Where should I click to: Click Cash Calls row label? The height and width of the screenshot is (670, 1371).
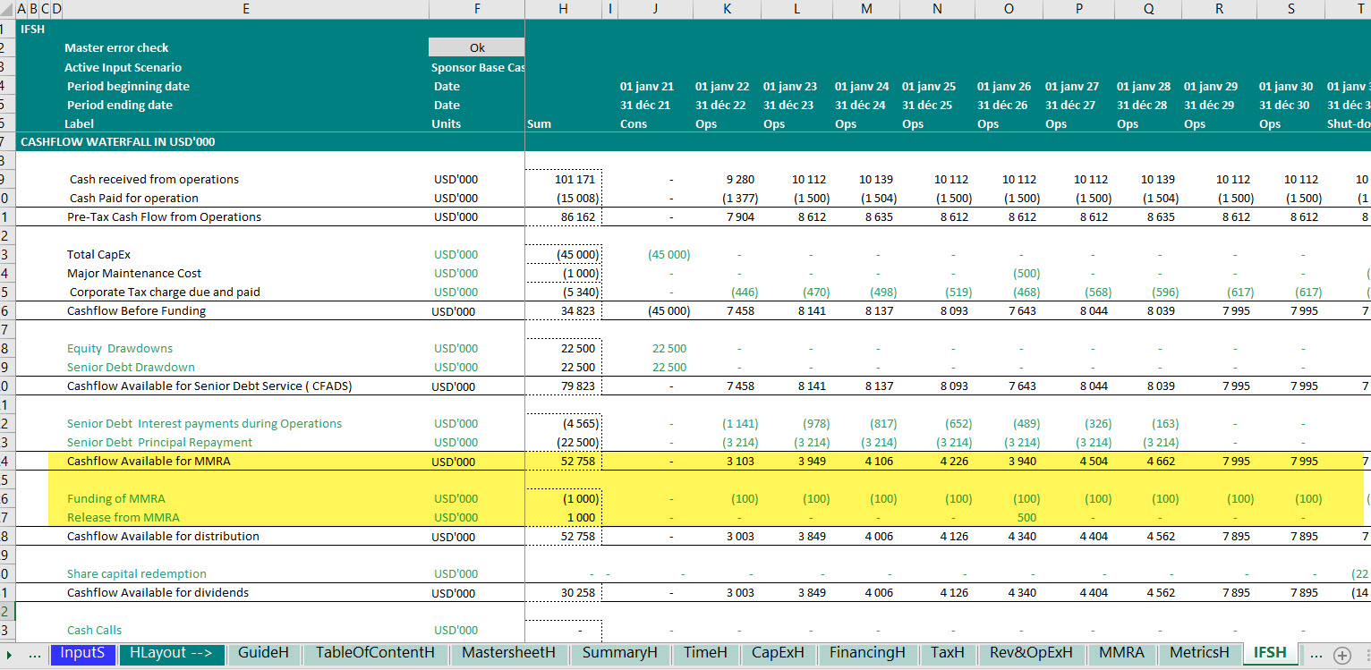point(94,630)
